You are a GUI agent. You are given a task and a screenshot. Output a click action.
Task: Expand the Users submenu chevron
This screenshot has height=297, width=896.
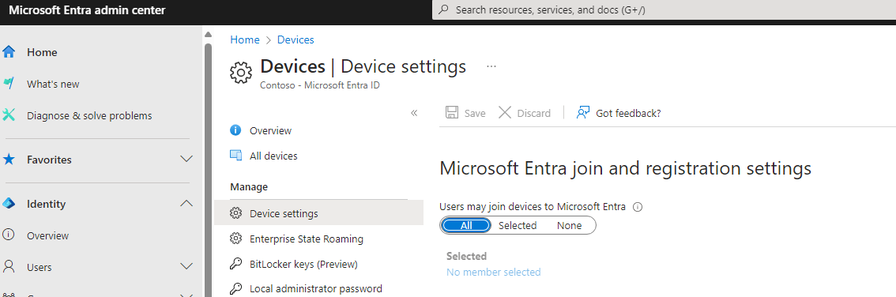point(186,266)
